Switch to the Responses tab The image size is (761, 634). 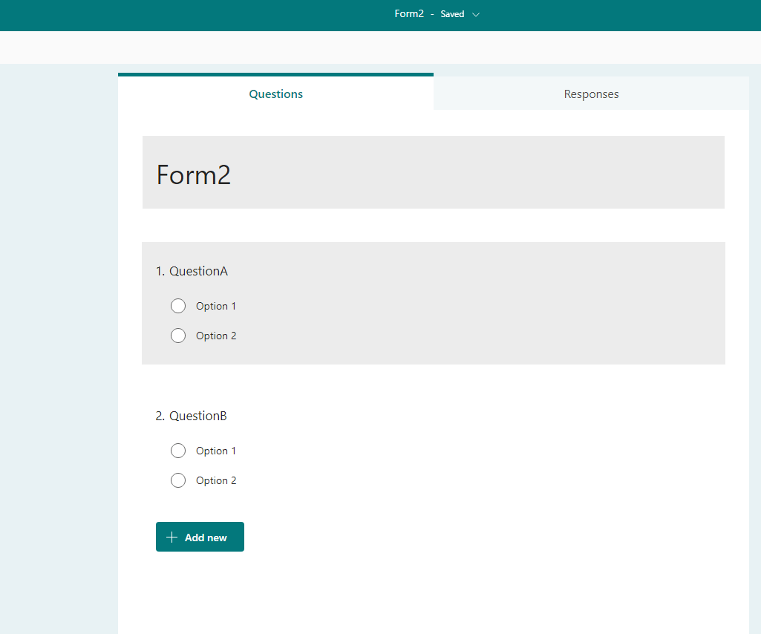[590, 94]
